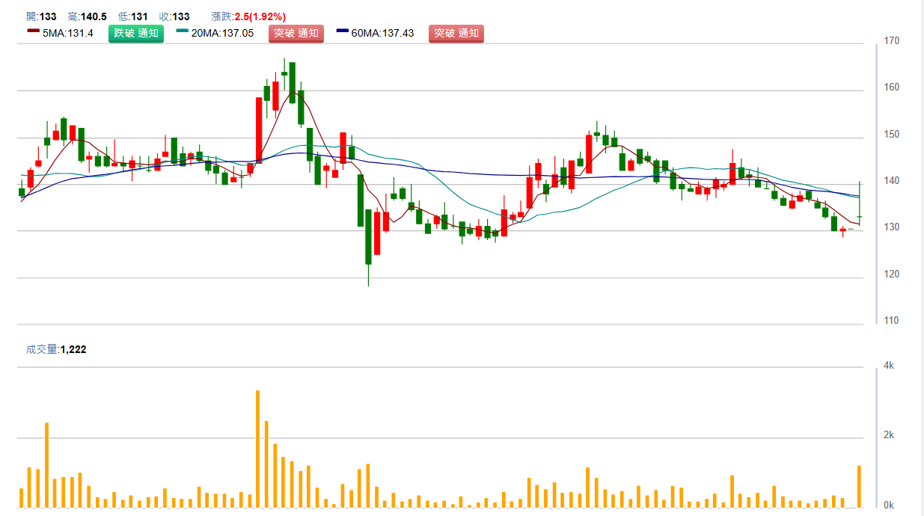Click the green 跌破 通知 button for 5MA
Viewport: 924px width, 516px height.
tap(135, 33)
